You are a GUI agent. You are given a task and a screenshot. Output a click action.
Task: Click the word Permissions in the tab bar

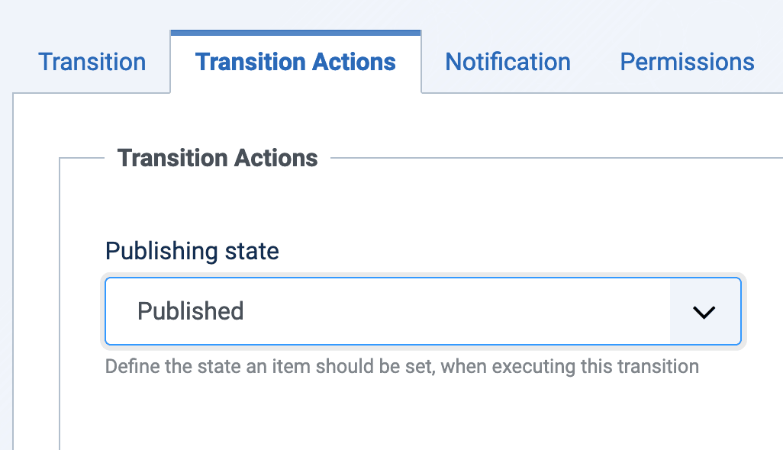[x=687, y=62]
